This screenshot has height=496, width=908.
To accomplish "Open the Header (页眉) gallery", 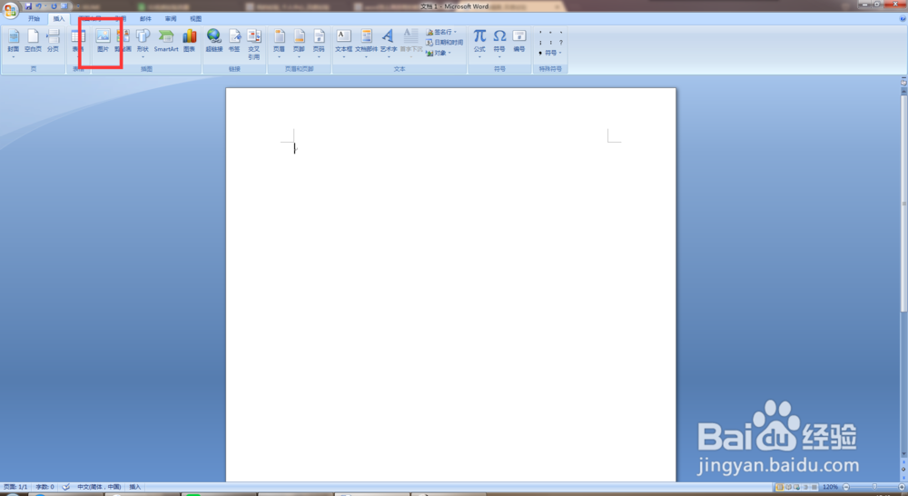I will [279, 43].
